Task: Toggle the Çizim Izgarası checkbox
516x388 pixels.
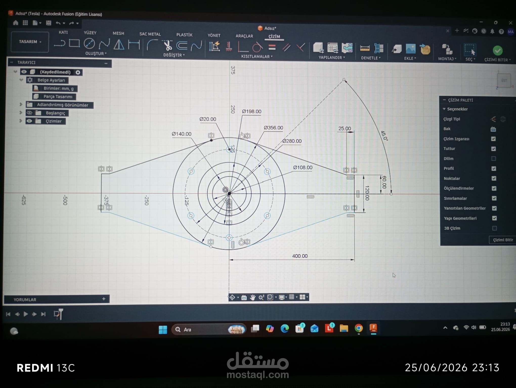Action: click(x=493, y=139)
